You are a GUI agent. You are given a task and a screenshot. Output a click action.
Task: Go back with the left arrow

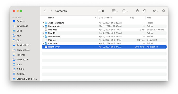(x=45, y=11)
